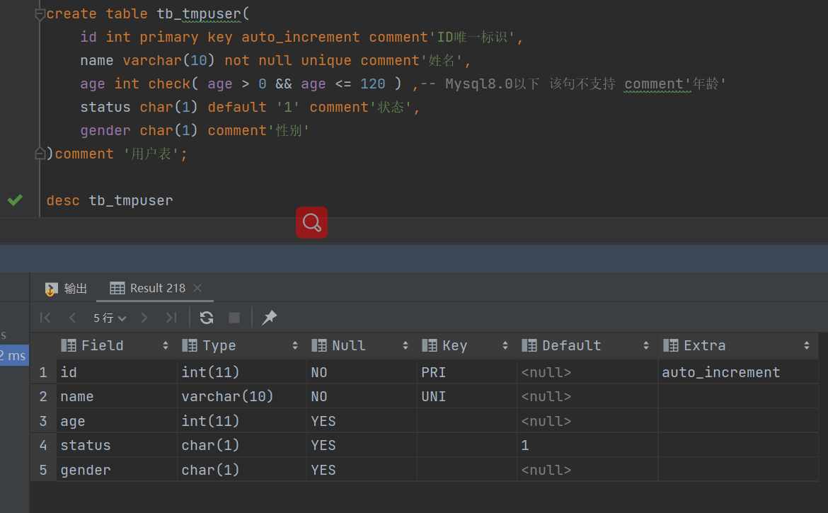Click the red magnifier search icon
Screen dimensions: 828x513
click(x=311, y=222)
